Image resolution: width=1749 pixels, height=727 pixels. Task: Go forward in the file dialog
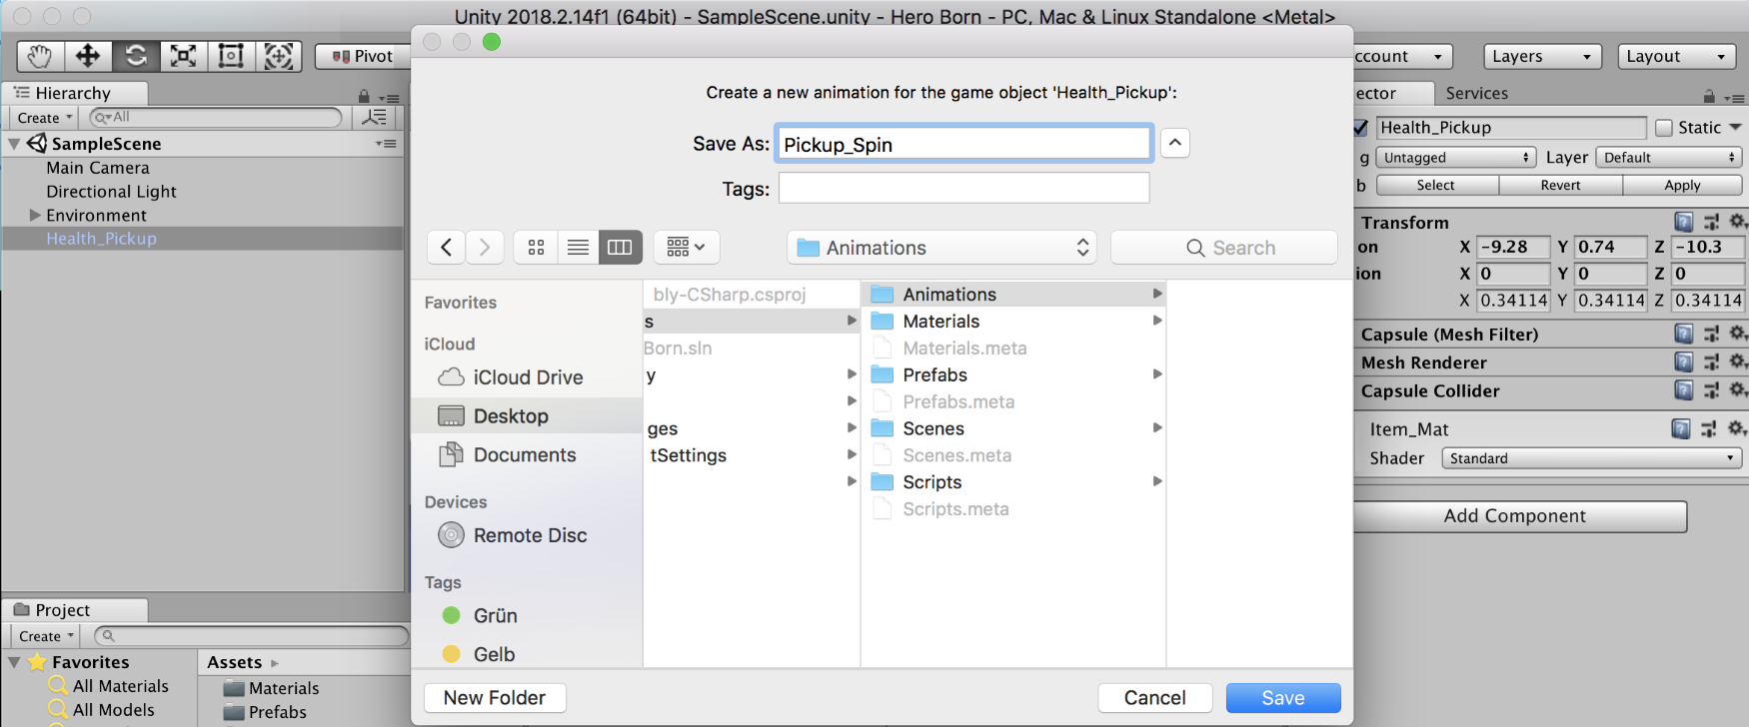[485, 248]
